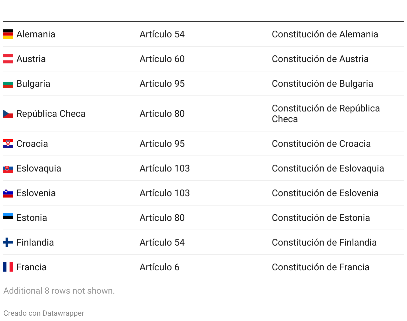The height and width of the screenshot is (321, 407).
Task: Click the Finnish flag icon
Action: [8, 242]
